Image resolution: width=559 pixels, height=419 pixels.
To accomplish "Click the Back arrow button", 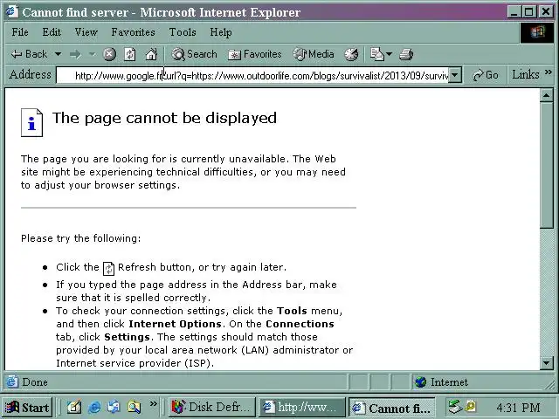I will tap(29, 54).
